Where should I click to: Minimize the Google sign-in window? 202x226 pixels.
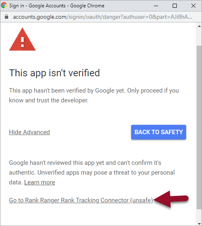[156, 6]
